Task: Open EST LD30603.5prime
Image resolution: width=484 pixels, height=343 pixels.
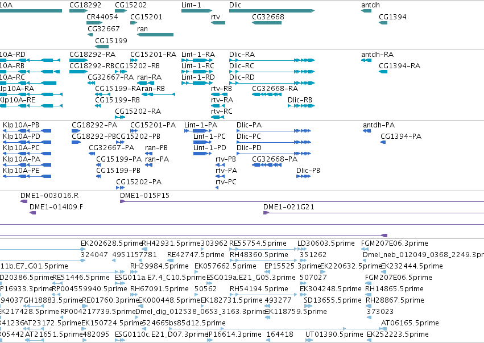Action: tap(326, 243)
